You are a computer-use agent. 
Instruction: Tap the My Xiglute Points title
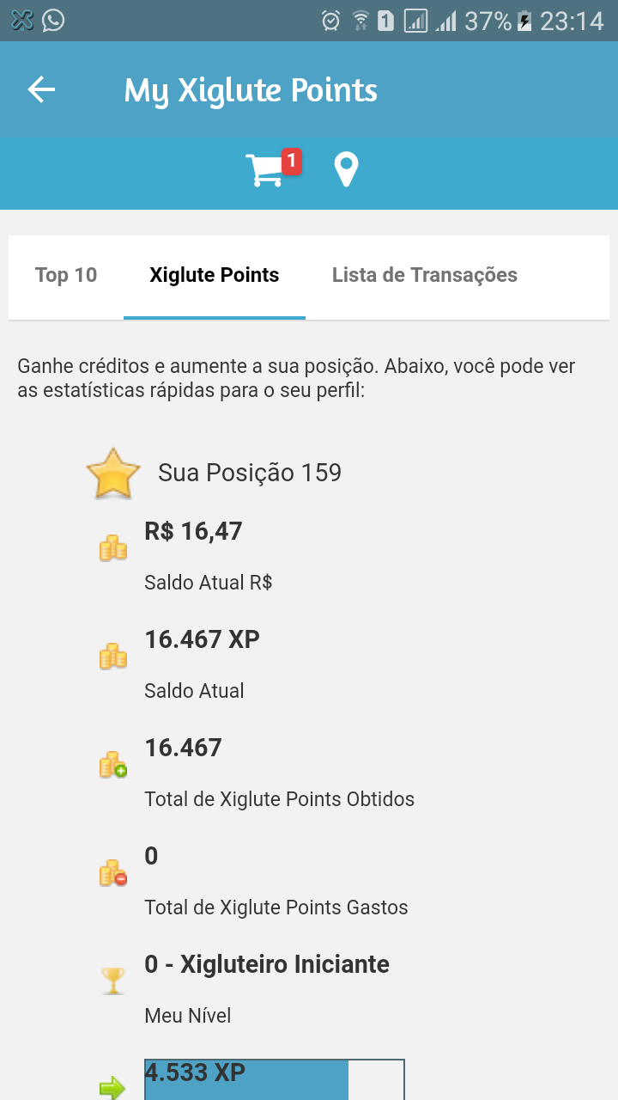(x=251, y=90)
